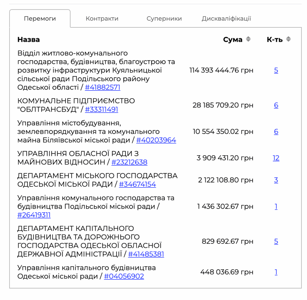The height and width of the screenshot is (300, 307).
Task: Click count 5 in the Куяльницька рада row
Action: (276, 70)
